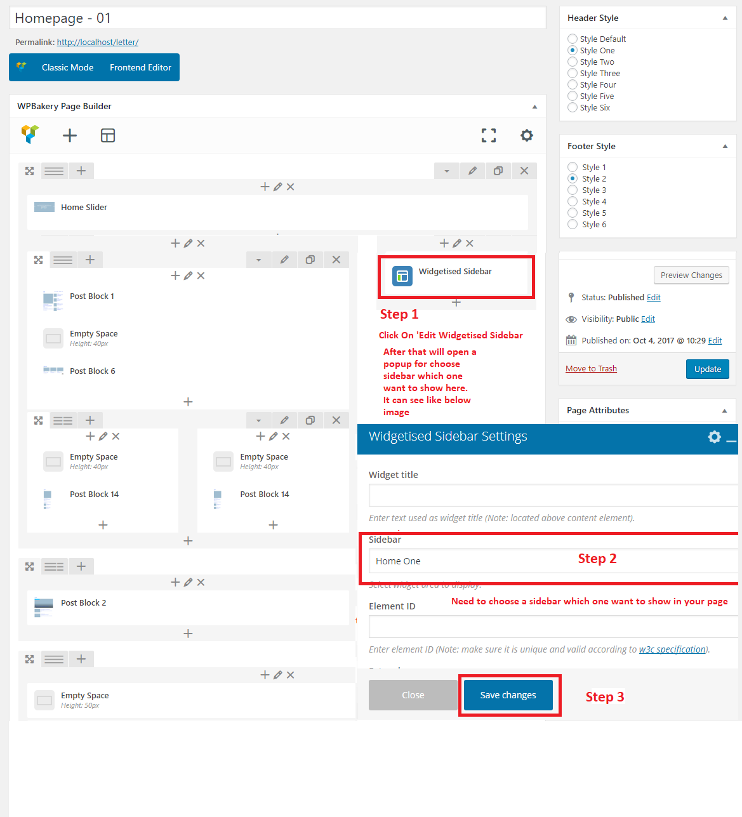Collapse the Header Style panel
The width and height of the screenshot is (742, 817).
725,18
